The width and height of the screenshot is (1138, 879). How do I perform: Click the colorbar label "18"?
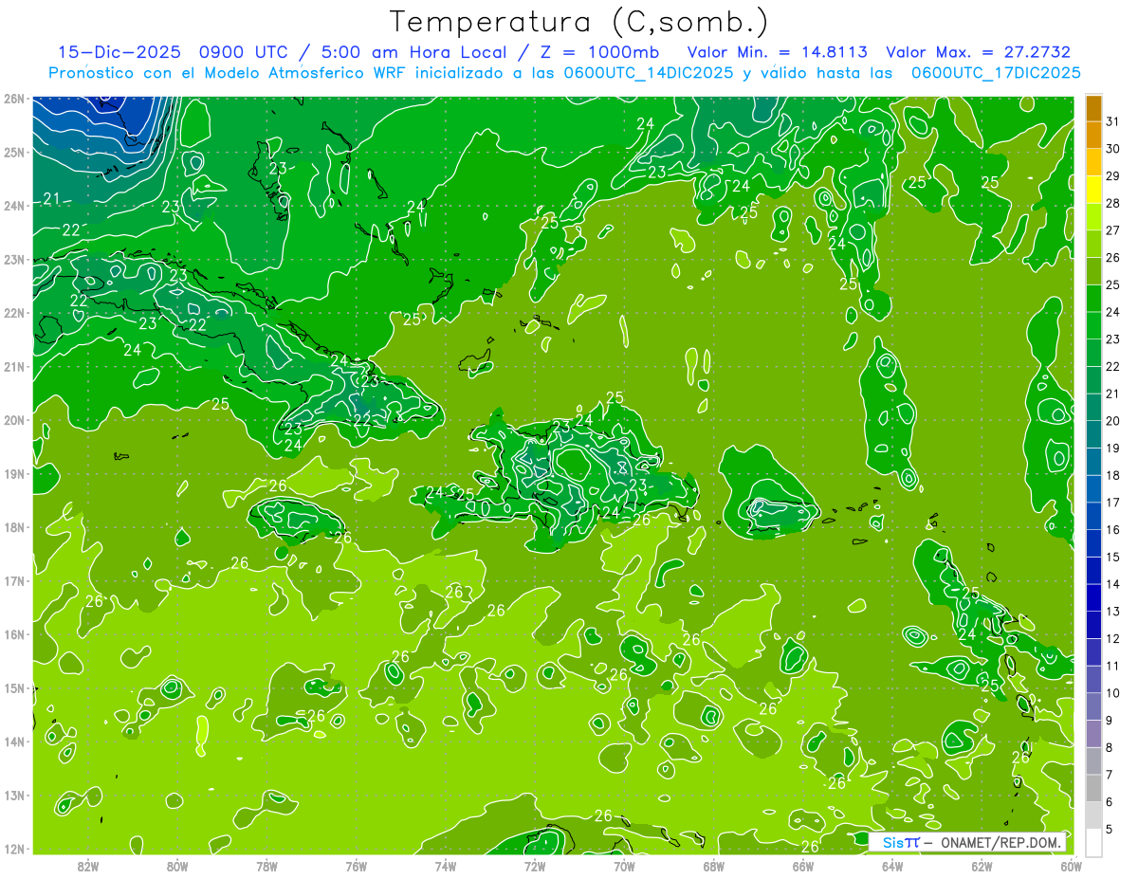(1112, 475)
